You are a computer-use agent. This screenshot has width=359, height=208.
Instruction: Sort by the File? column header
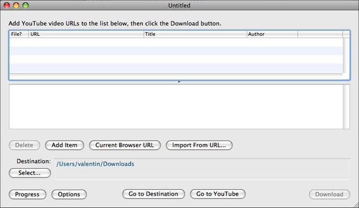(x=19, y=34)
